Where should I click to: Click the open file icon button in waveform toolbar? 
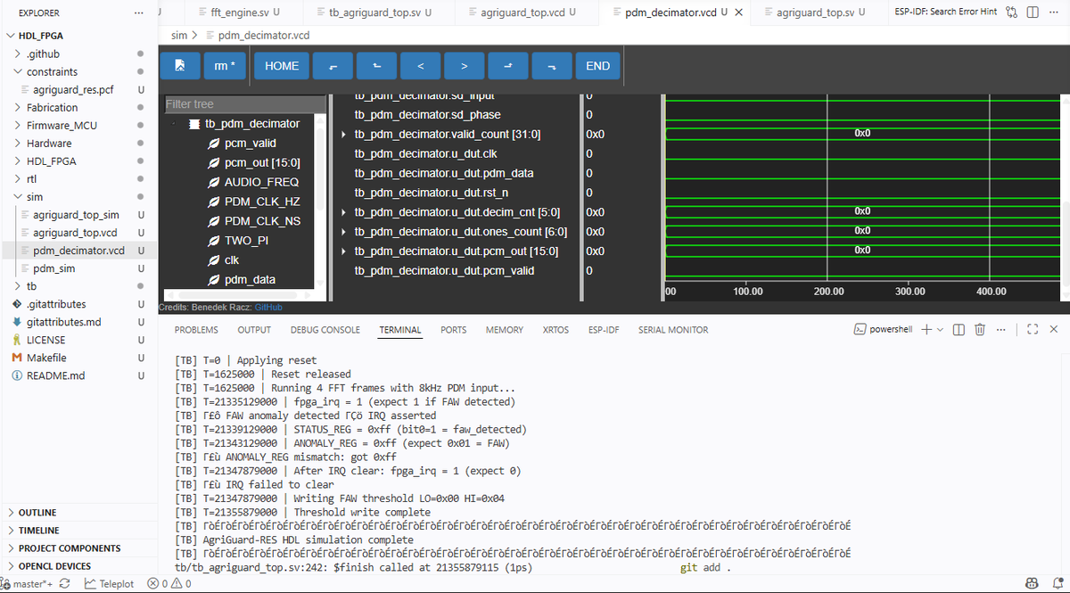[180, 66]
